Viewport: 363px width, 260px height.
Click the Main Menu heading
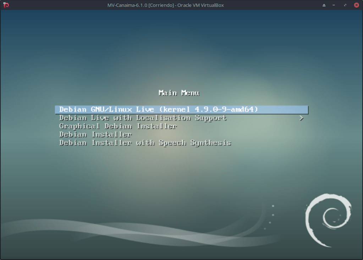pyautogui.click(x=179, y=93)
